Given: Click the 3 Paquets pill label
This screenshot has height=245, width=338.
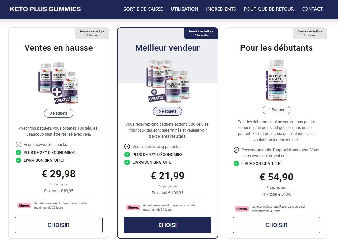Looking at the screenshot, I should pos(59,113).
